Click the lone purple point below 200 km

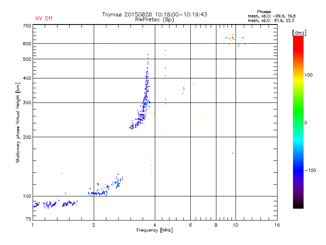tap(233, 153)
